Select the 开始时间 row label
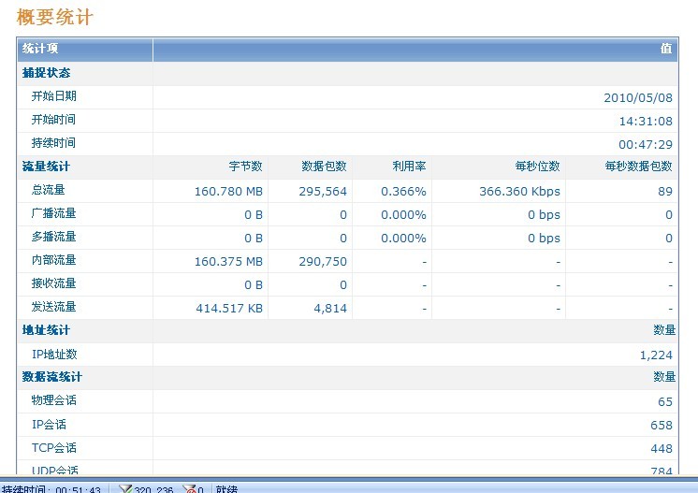The height and width of the screenshot is (493, 698). point(53,120)
